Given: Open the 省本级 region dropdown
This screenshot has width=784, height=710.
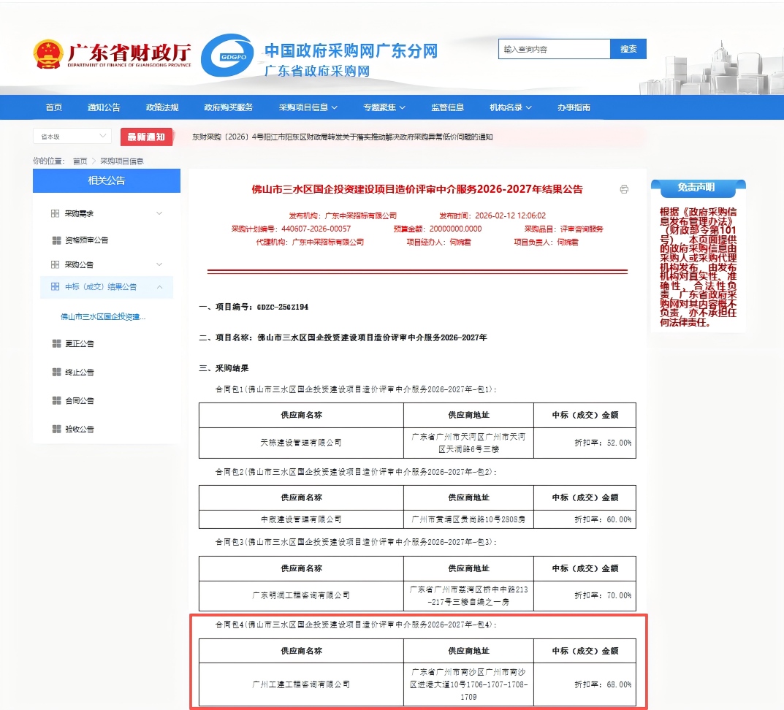Looking at the screenshot, I should point(72,137).
